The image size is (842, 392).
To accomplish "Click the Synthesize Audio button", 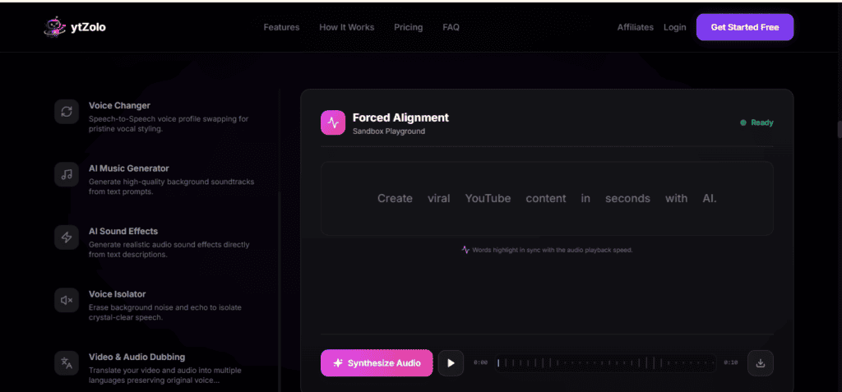I will click(377, 363).
